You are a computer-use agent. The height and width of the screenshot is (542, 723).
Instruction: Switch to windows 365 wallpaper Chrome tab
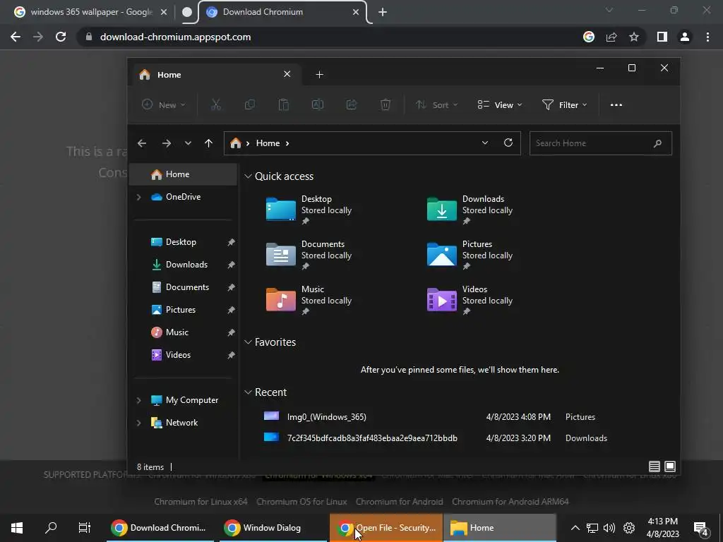point(90,12)
